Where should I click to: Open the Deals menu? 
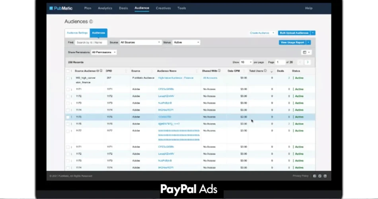pyautogui.click(x=123, y=8)
